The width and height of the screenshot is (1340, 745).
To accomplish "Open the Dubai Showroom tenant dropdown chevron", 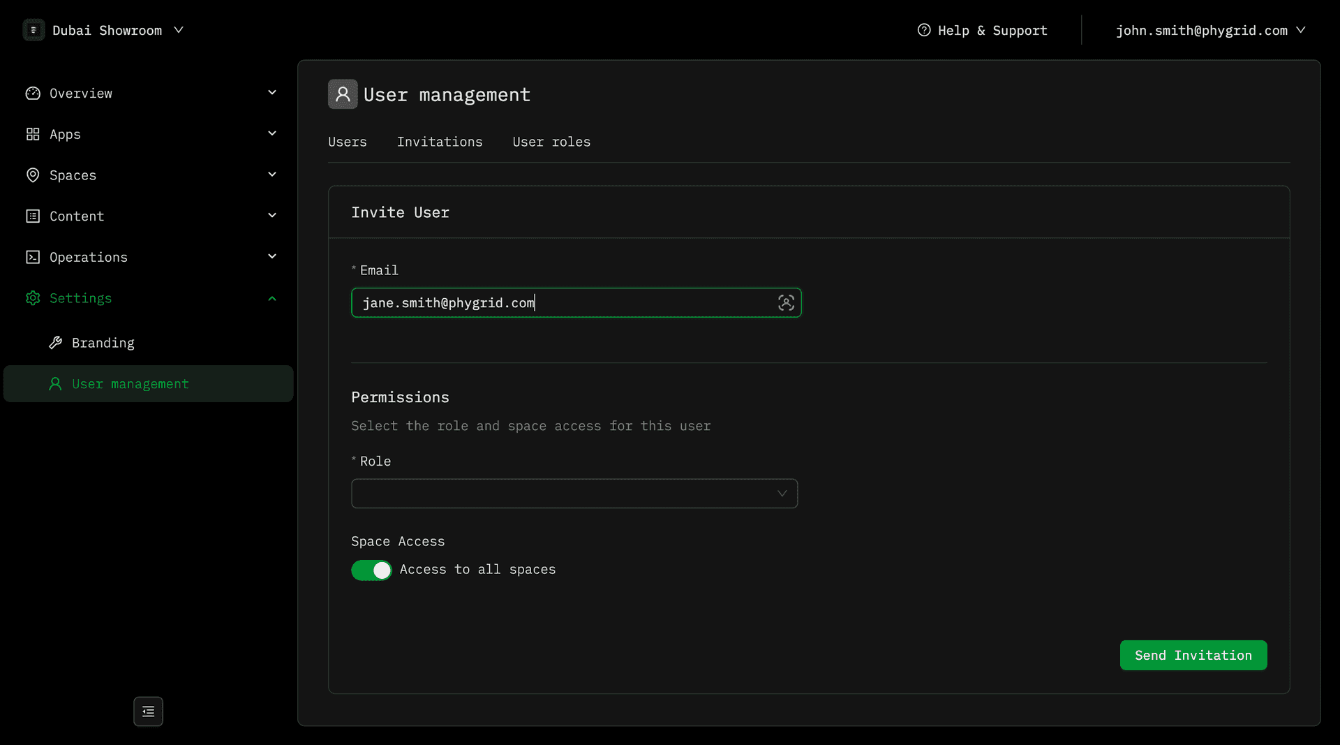I will coord(179,30).
